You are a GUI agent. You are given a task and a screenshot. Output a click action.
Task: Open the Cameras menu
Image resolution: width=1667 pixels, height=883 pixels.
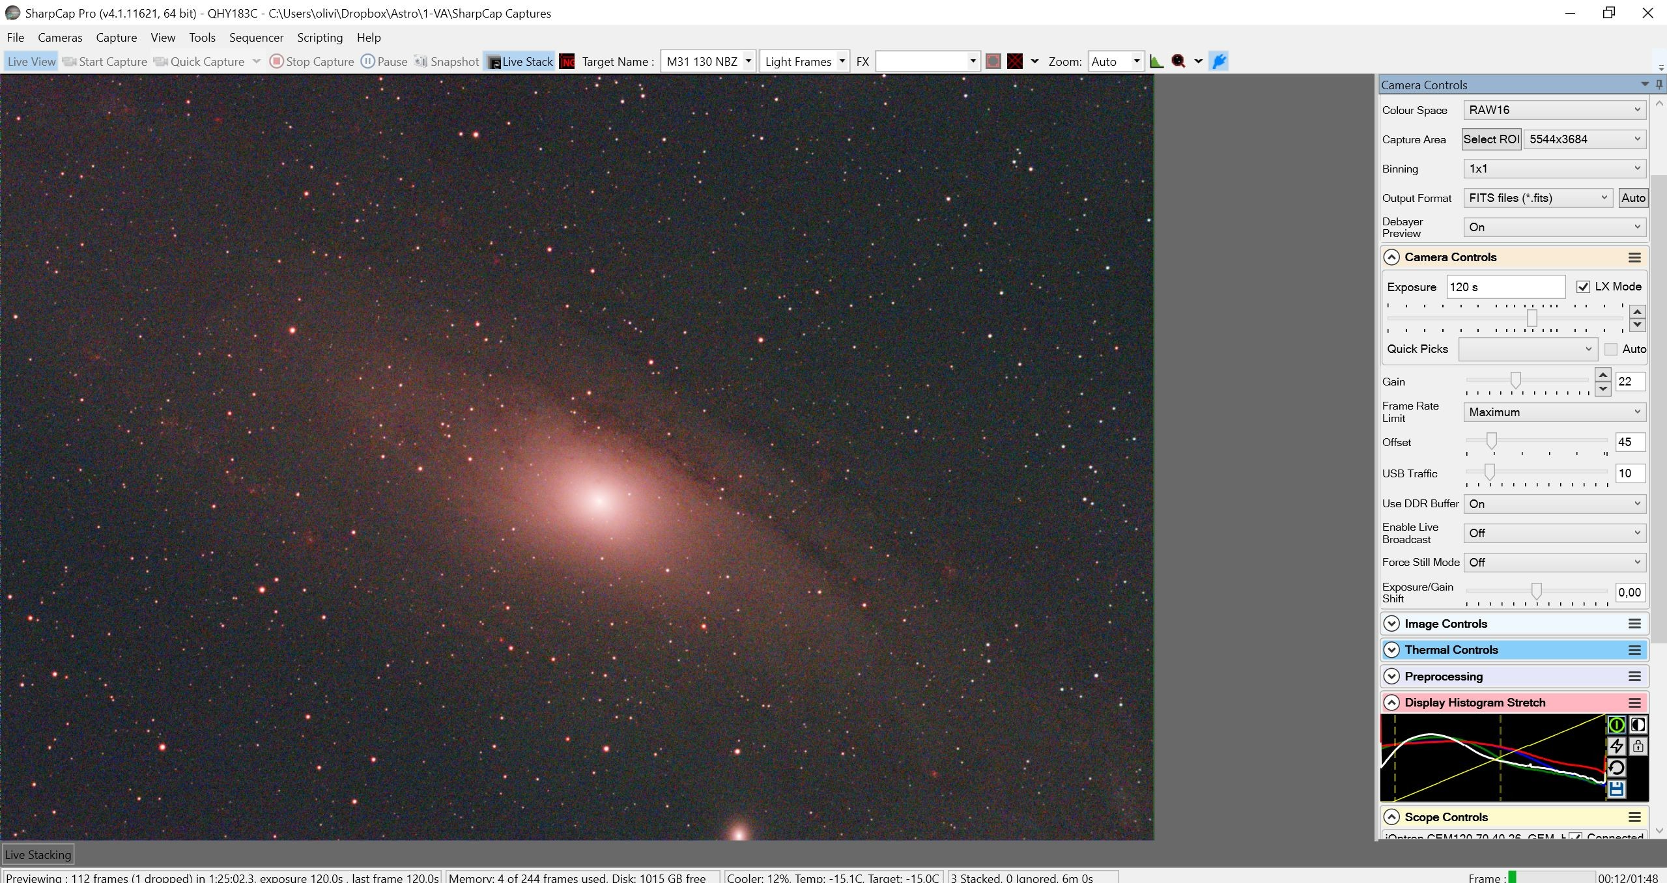[x=60, y=37]
